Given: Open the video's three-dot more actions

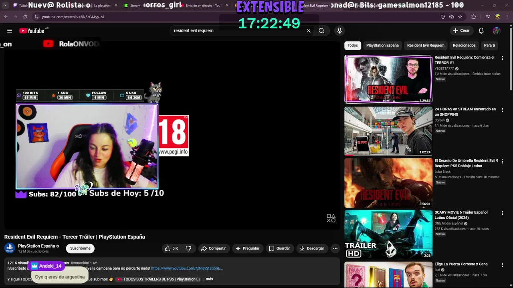Looking at the screenshot, I should coord(335,248).
